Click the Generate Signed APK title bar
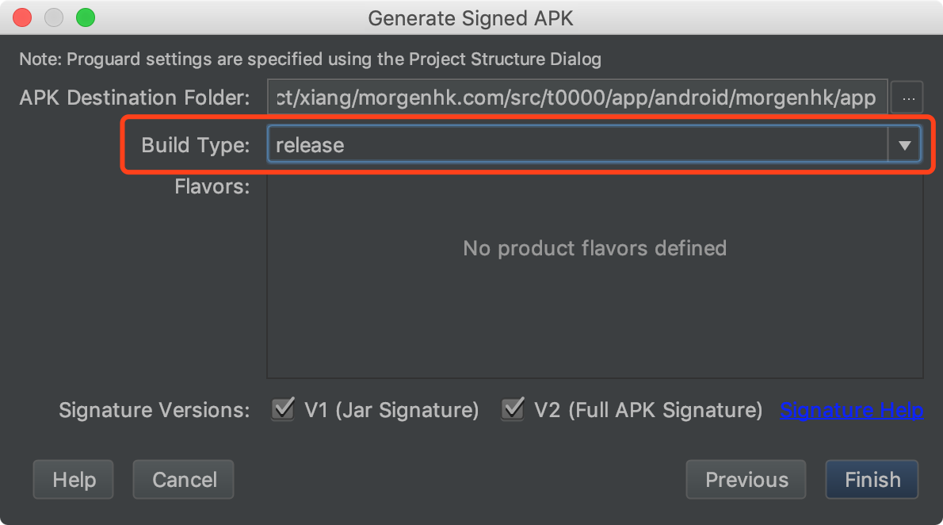 coord(471,17)
